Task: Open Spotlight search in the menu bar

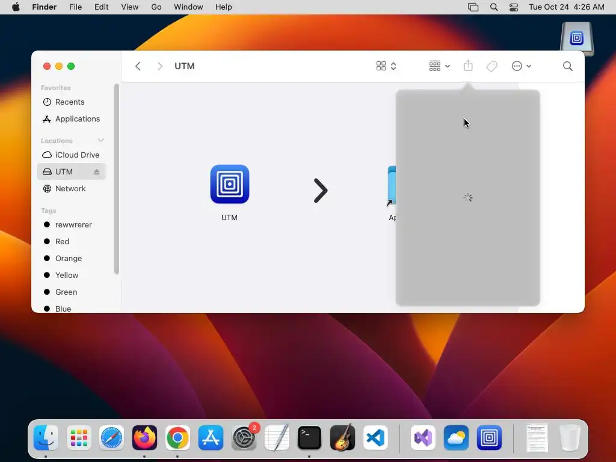Action: (494, 7)
